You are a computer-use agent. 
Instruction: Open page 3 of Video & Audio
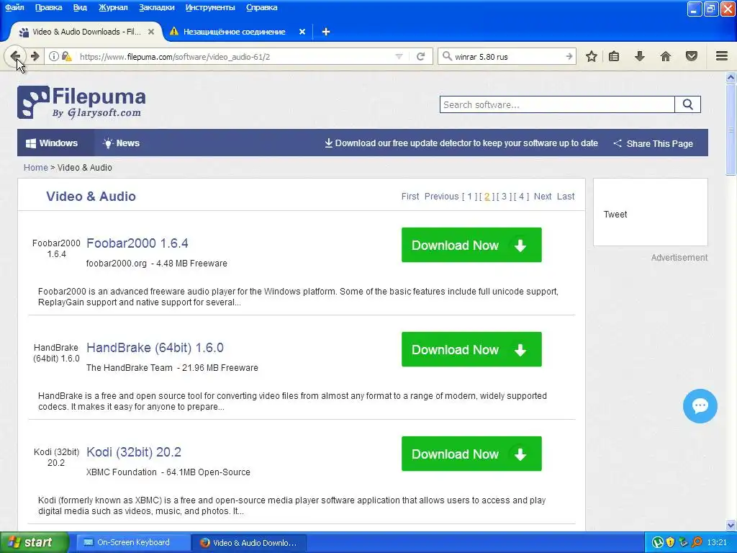coord(504,197)
